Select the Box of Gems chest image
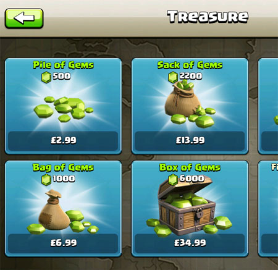This screenshot has width=278, height=270. coord(189,206)
